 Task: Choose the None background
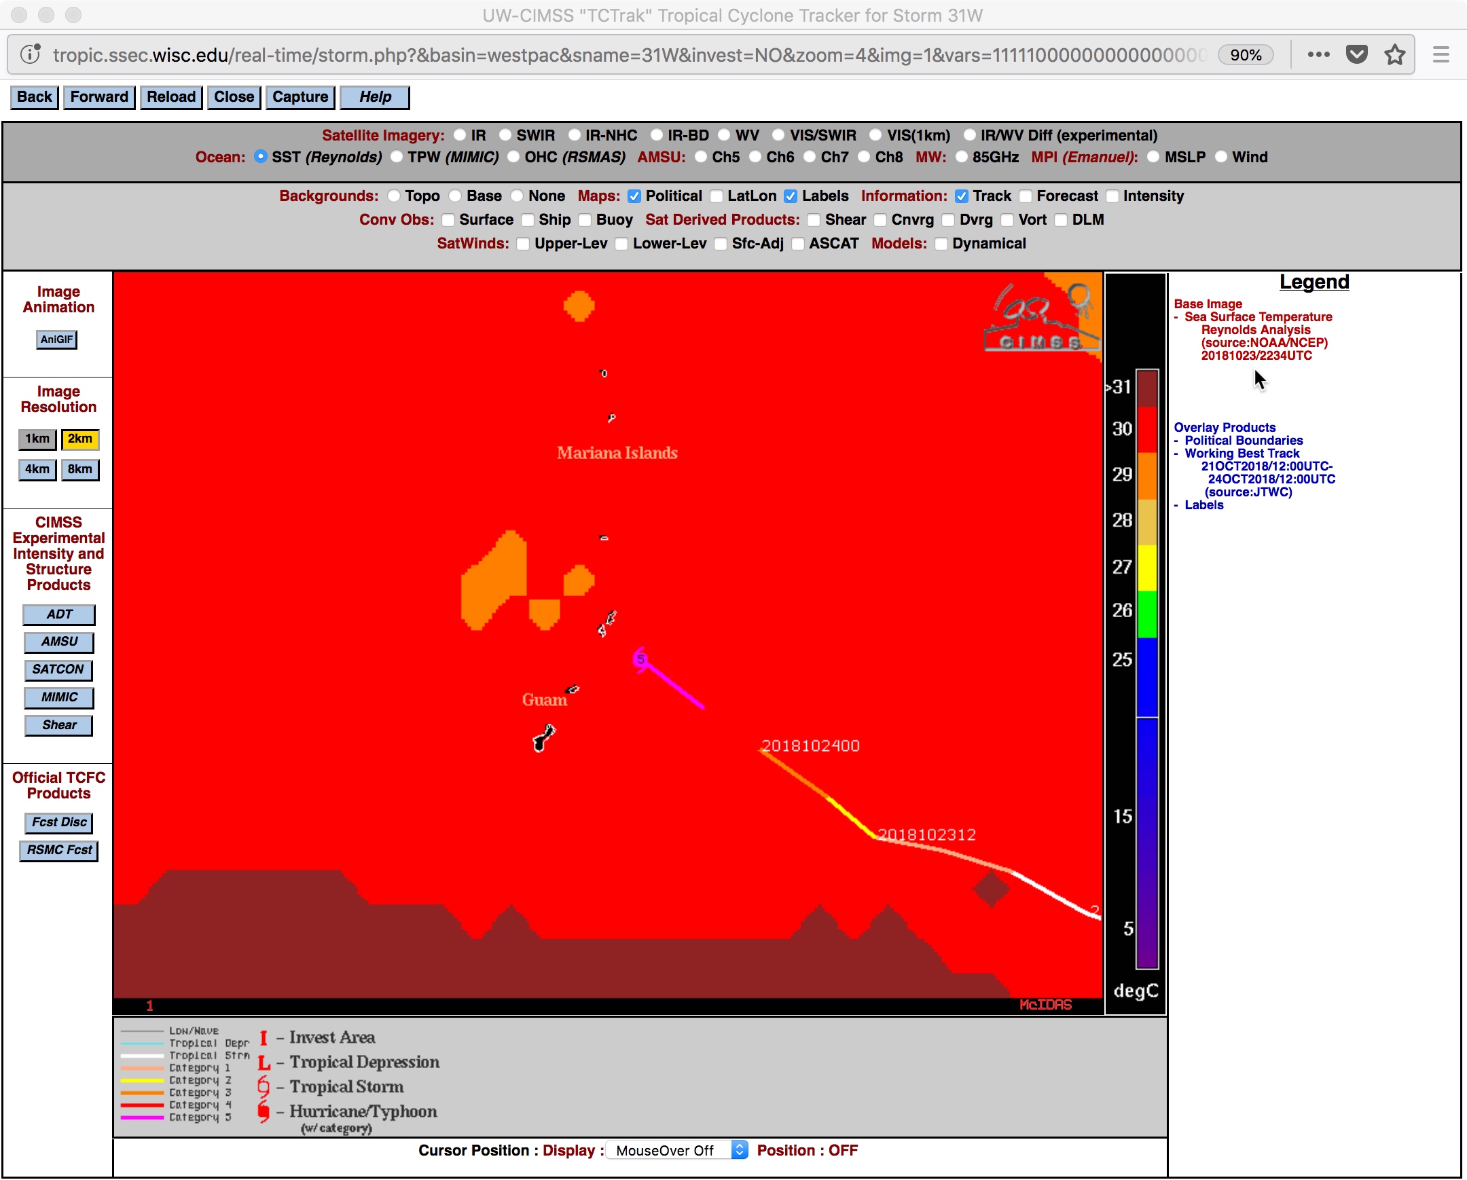[517, 196]
